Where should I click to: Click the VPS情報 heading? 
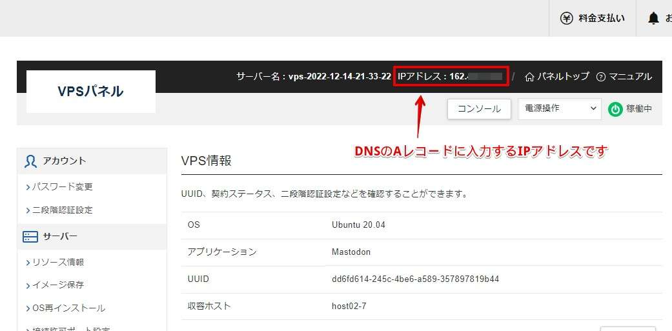tap(206, 161)
